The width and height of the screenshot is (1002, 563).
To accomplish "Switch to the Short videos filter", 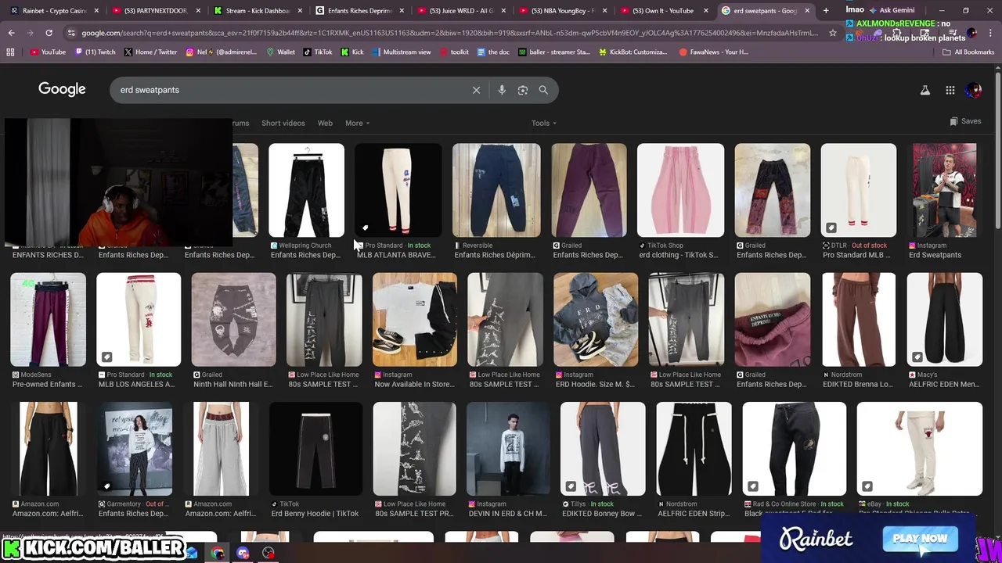I will (283, 123).
